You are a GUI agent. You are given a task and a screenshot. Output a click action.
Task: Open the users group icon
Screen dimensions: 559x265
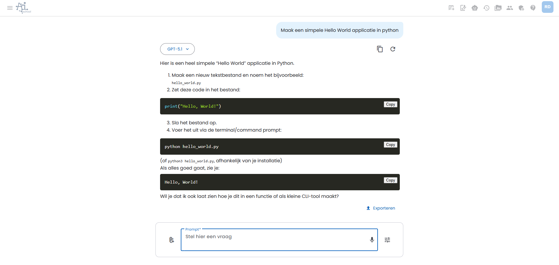510,8
